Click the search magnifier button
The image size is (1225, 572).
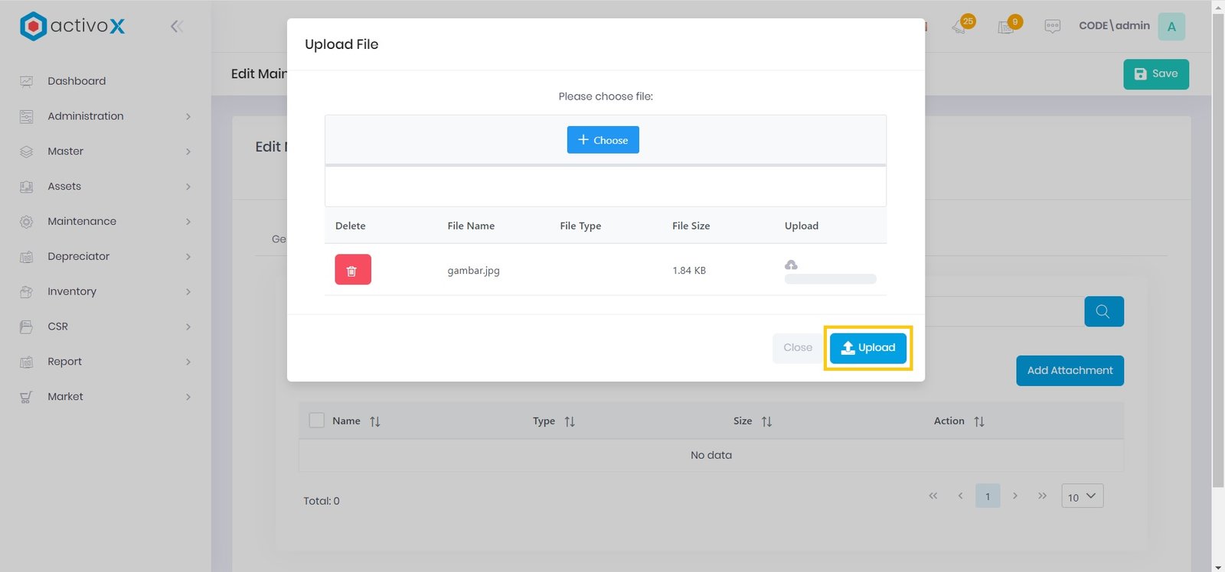(1103, 311)
